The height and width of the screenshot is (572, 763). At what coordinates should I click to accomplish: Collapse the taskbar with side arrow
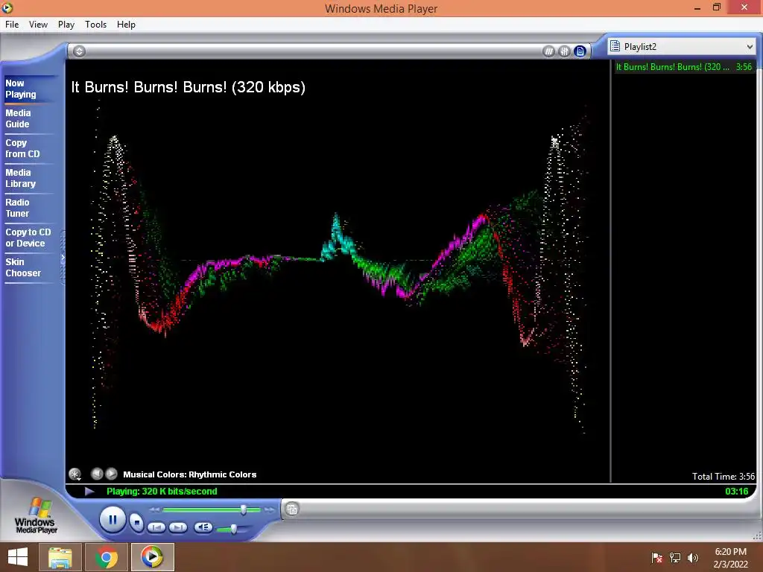63,258
